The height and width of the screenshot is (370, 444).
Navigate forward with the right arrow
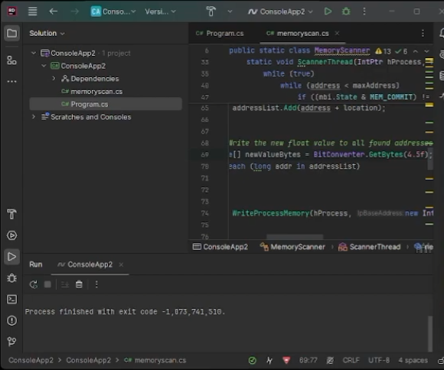(x=75, y=11)
